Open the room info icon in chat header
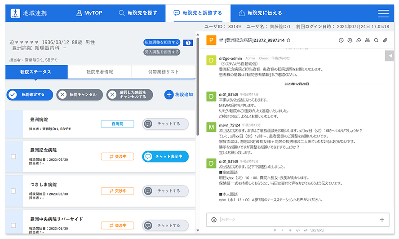The width and height of the screenshot is (399, 239). (x=341, y=40)
